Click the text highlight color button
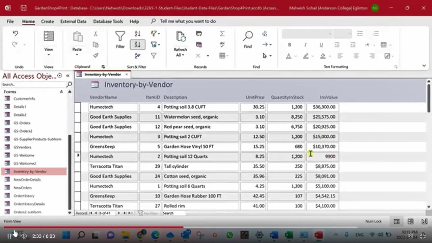 [306, 56]
